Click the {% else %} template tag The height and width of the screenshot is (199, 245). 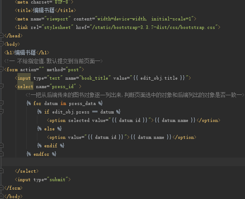tap(49, 129)
